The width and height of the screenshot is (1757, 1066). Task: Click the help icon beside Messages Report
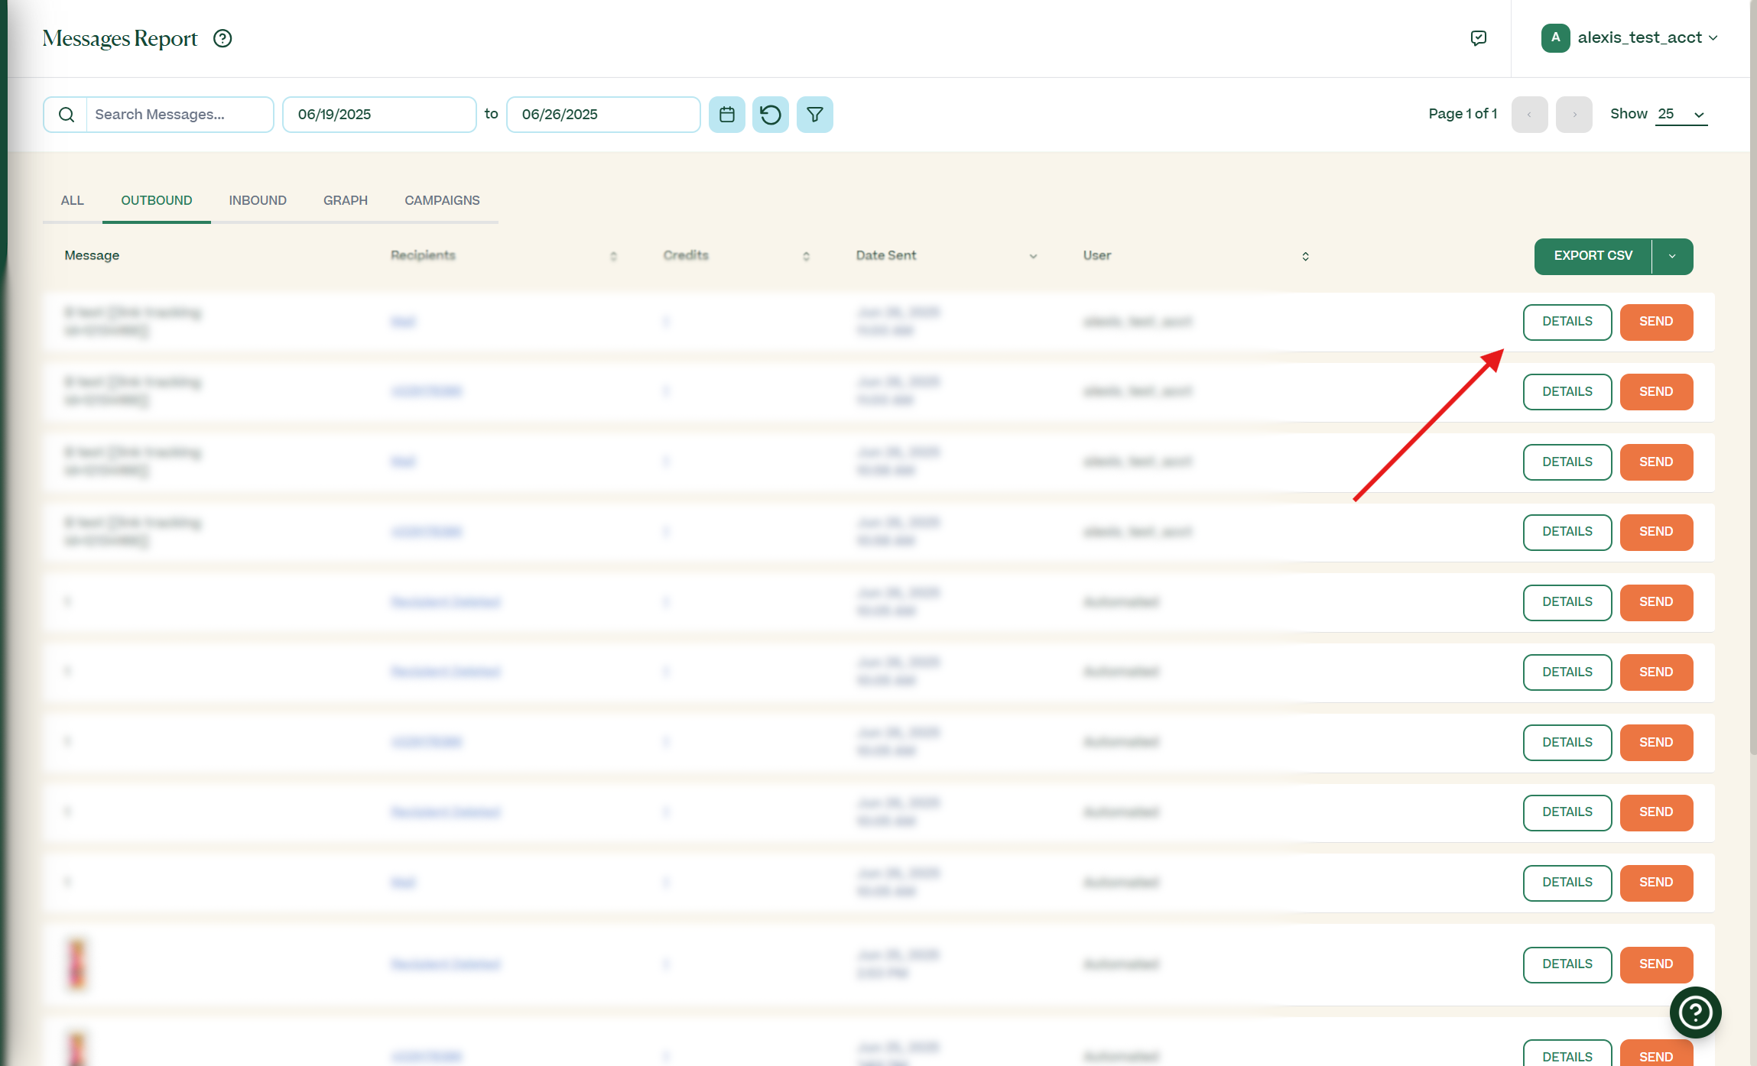pyautogui.click(x=222, y=38)
